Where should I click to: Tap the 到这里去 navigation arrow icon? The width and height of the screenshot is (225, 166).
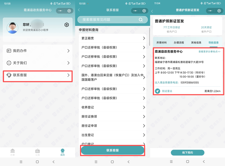(157, 91)
